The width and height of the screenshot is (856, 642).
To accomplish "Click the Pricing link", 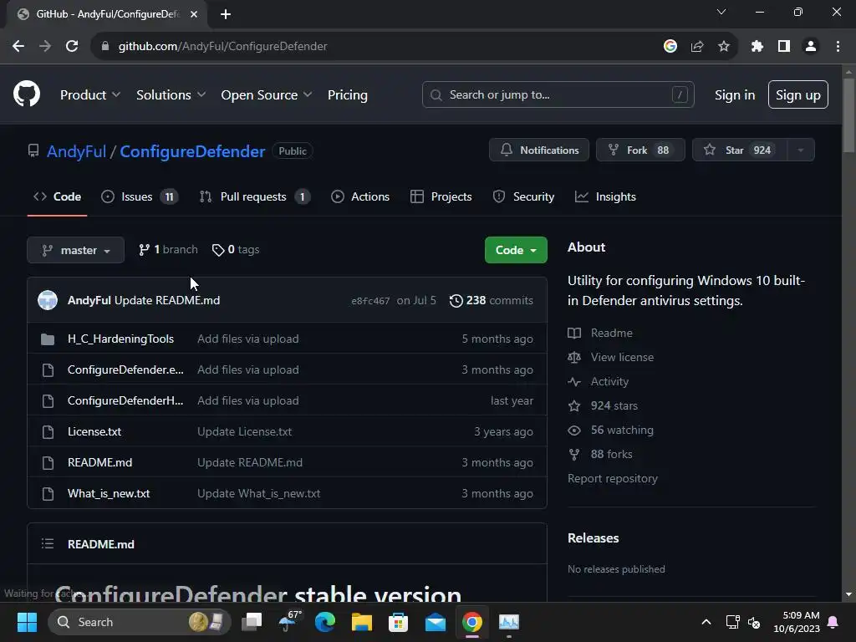I will pyautogui.click(x=348, y=94).
